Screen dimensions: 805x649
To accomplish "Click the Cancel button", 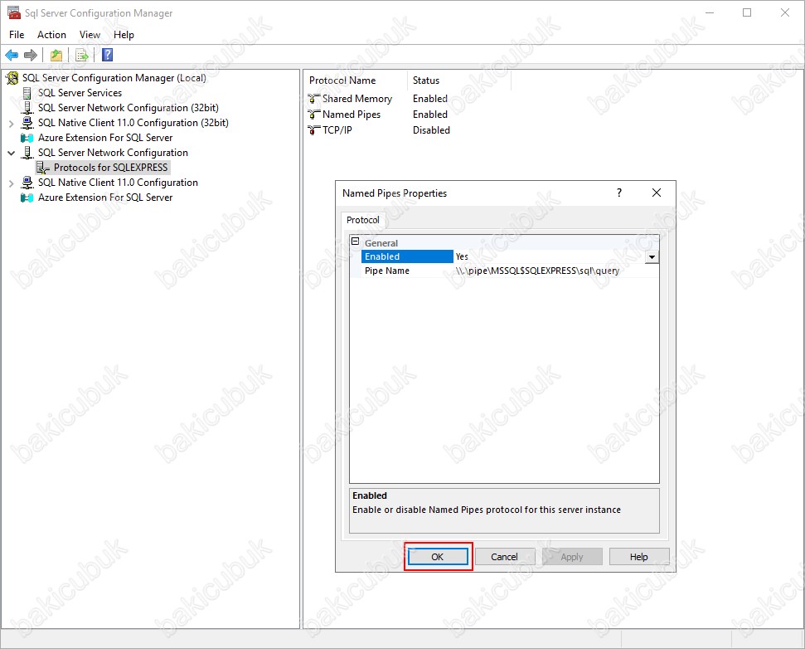I will (x=505, y=557).
